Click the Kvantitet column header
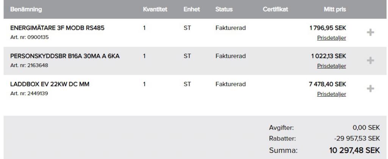 pyautogui.click(x=155, y=9)
